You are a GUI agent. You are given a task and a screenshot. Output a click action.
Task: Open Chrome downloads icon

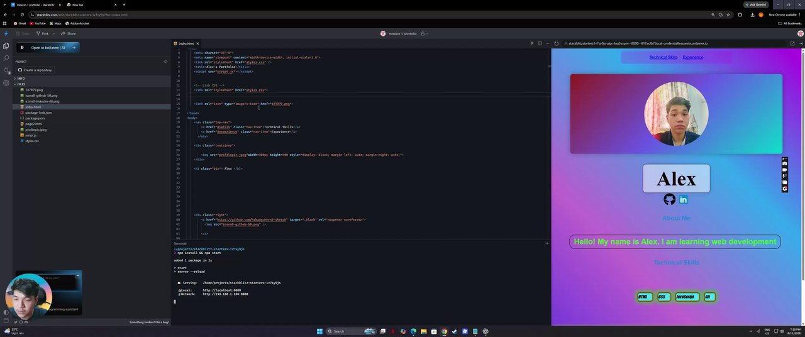click(752, 14)
